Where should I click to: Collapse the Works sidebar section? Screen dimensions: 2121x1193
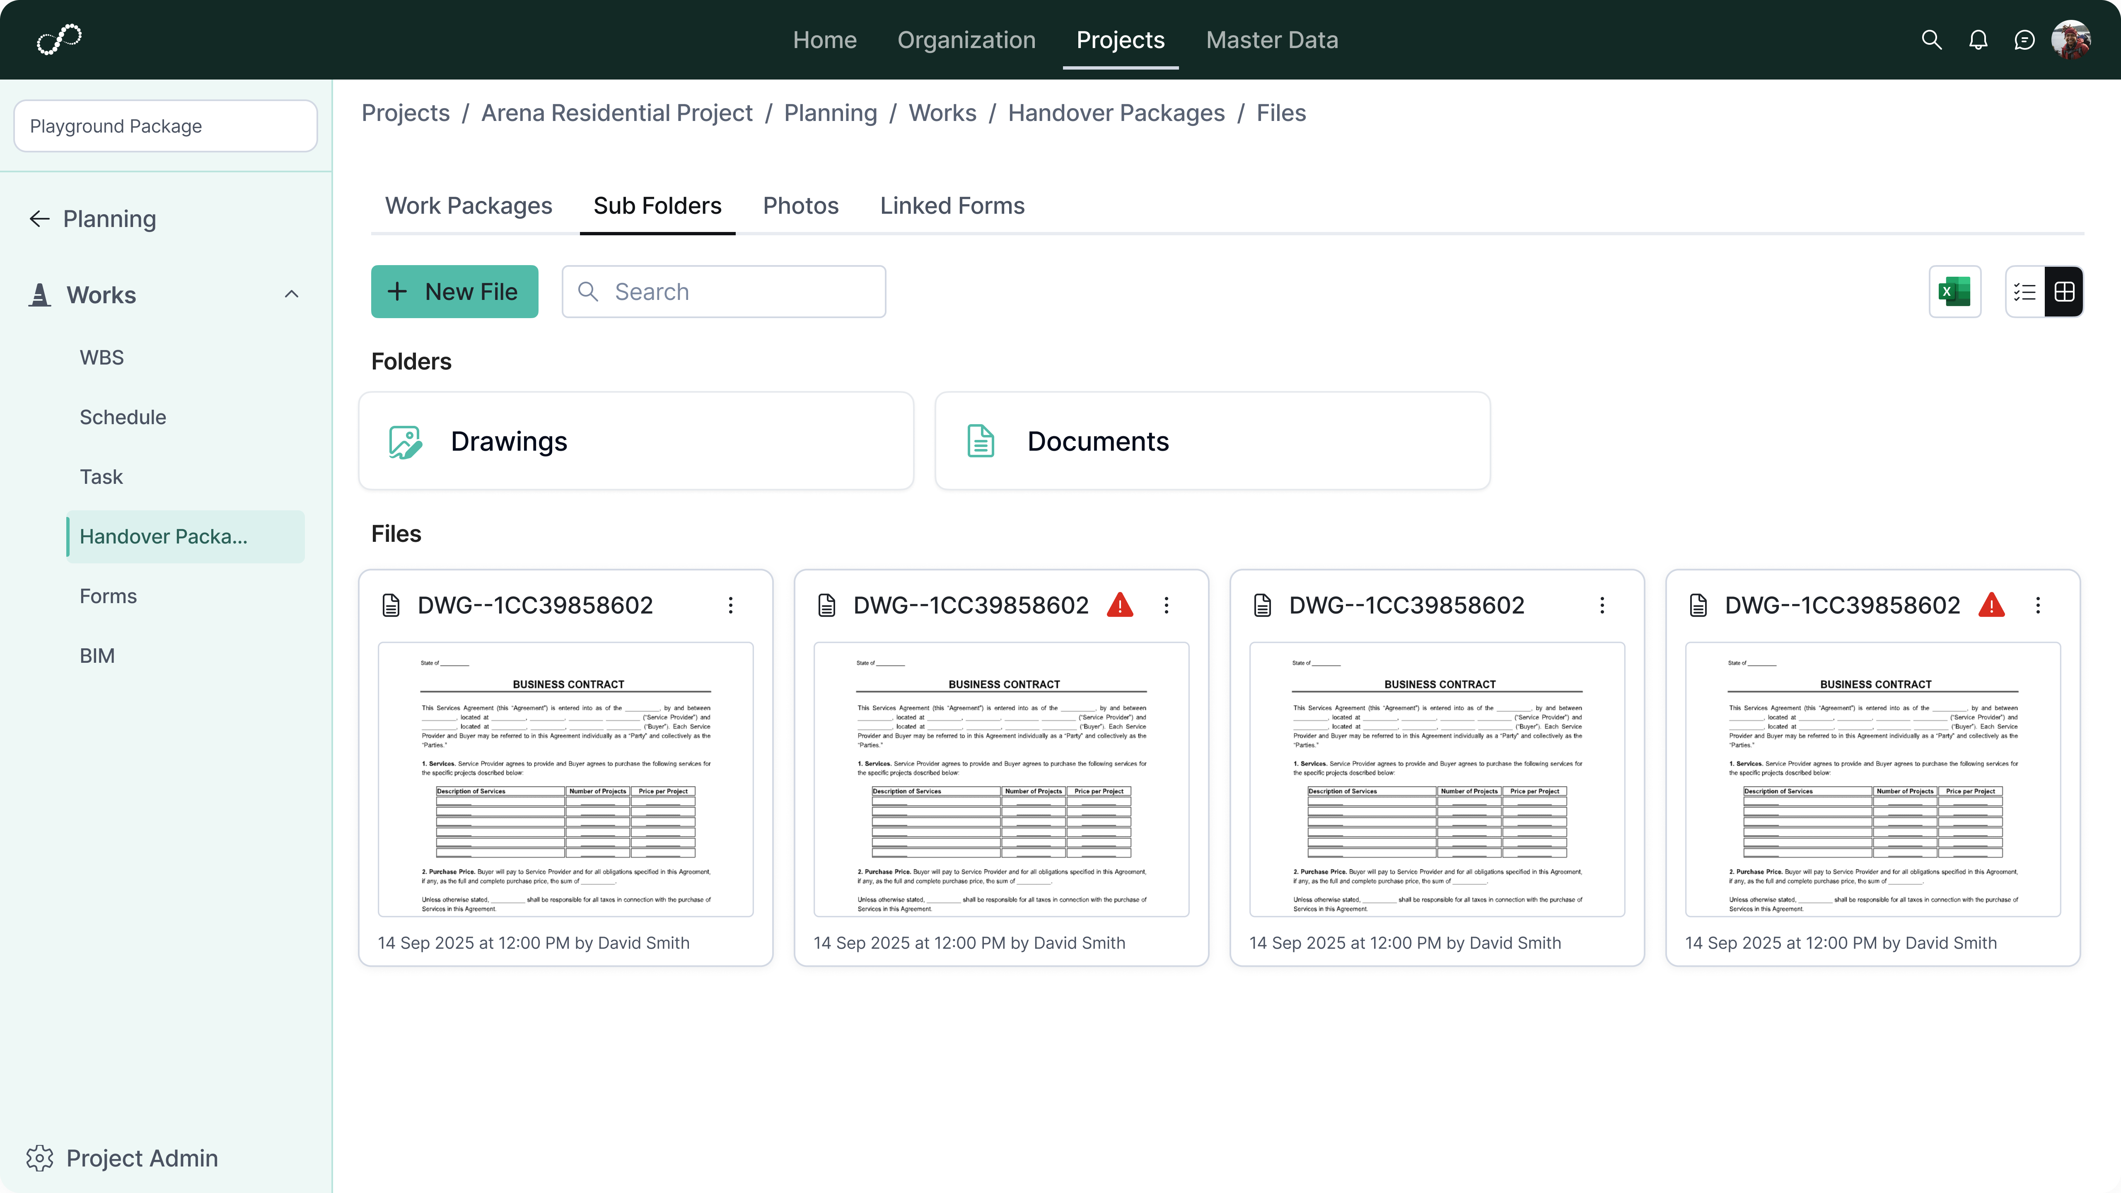click(x=292, y=294)
